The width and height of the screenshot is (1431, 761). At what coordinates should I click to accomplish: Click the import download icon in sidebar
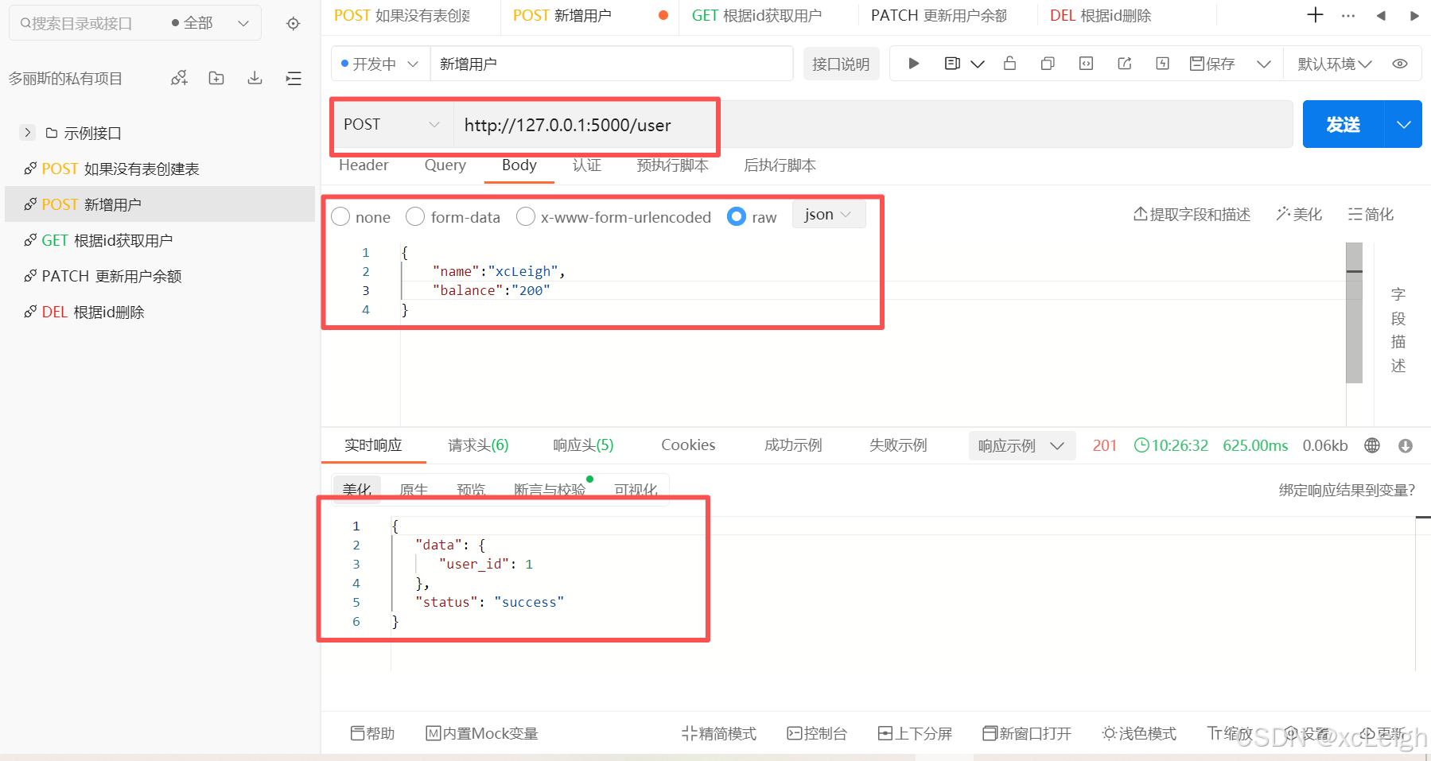pyautogui.click(x=255, y=78)
